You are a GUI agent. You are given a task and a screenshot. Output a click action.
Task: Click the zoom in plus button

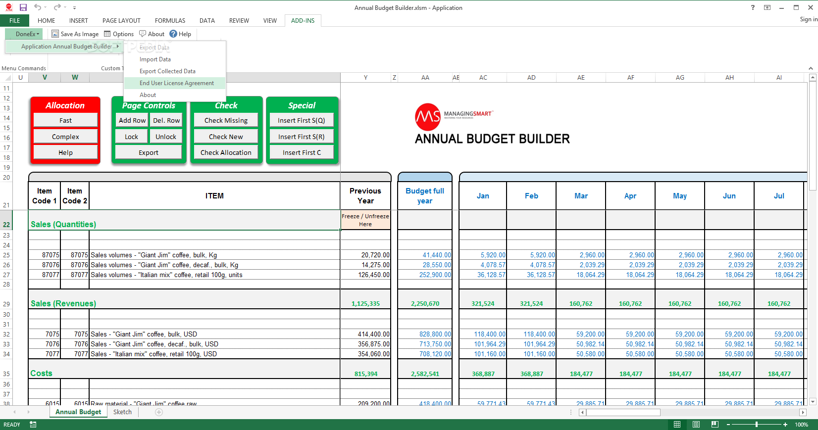coord(785,425)
